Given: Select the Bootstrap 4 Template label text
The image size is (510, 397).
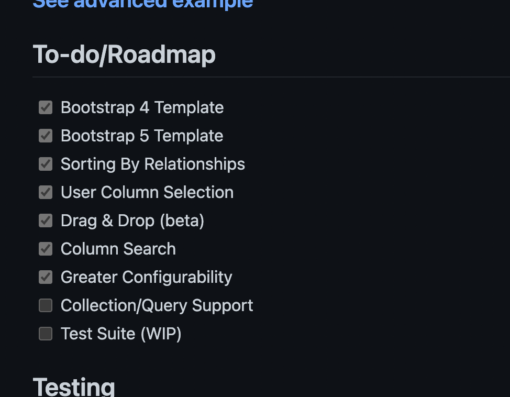Looking at the screenshot, I should coord(142,107).
